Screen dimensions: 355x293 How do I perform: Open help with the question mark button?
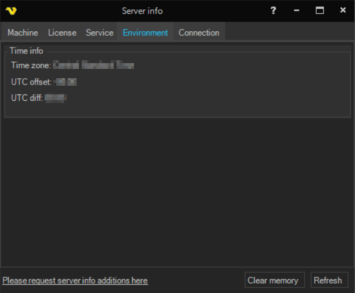(273, 10)
